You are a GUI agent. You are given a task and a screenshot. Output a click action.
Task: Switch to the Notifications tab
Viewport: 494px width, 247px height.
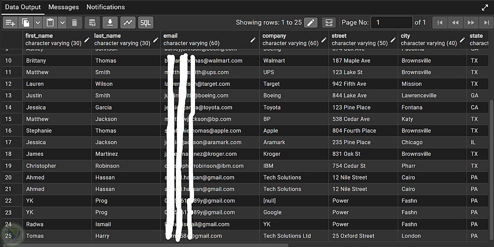coord(106,7)
